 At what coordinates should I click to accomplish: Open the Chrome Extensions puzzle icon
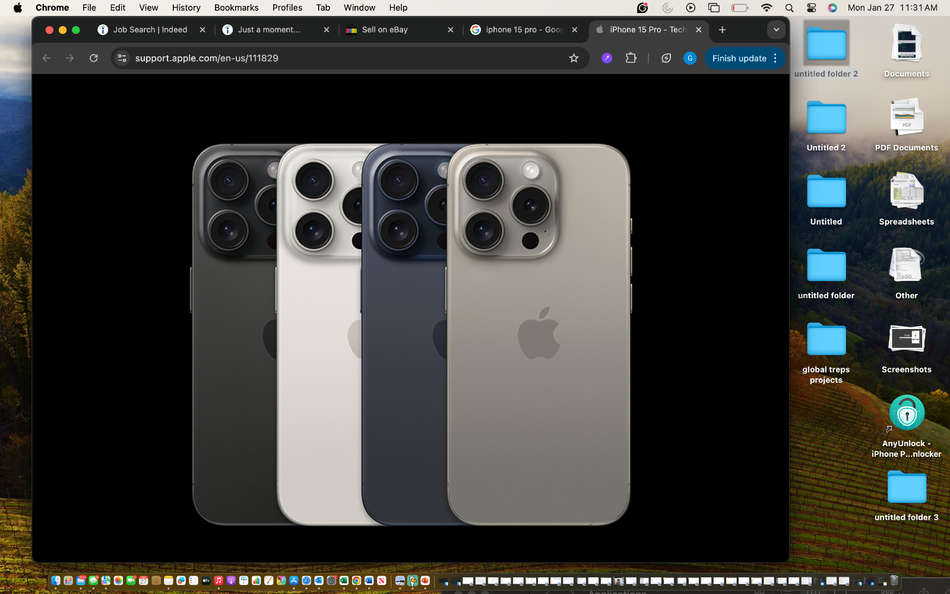point(631,58)
